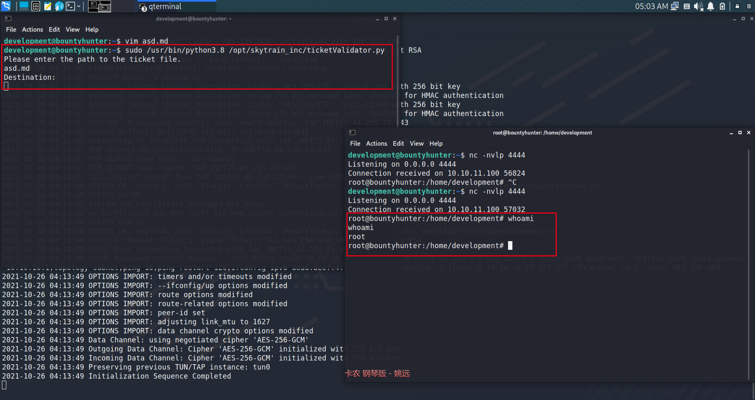Image resolution: width=755 pixels, height=400 pixels.
Task: Open the web browser launcher in panel
Action: click(59, 6)
